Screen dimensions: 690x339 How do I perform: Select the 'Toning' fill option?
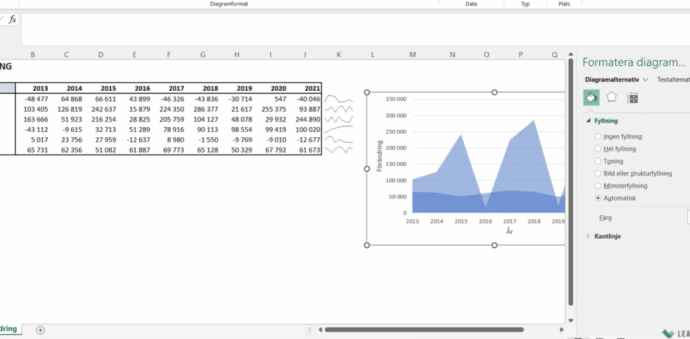click(x=598, y=161)
